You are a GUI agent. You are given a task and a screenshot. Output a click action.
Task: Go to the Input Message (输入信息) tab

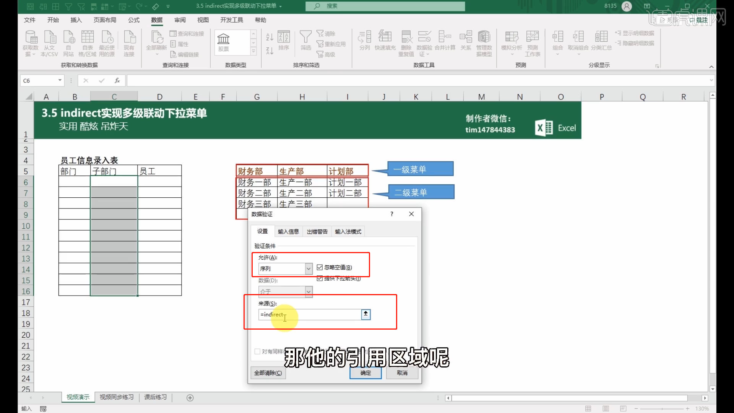(x=288, y=231)
